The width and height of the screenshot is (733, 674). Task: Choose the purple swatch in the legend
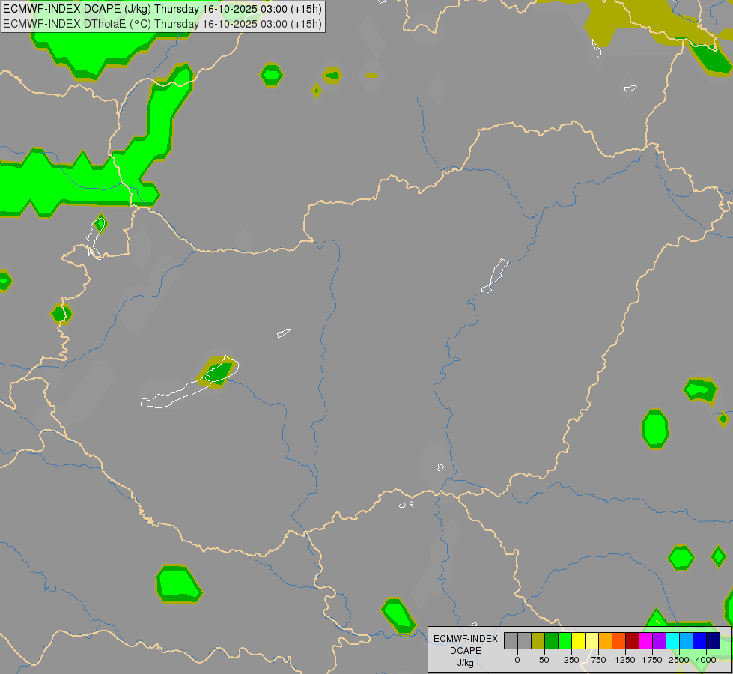pos(659,640)
